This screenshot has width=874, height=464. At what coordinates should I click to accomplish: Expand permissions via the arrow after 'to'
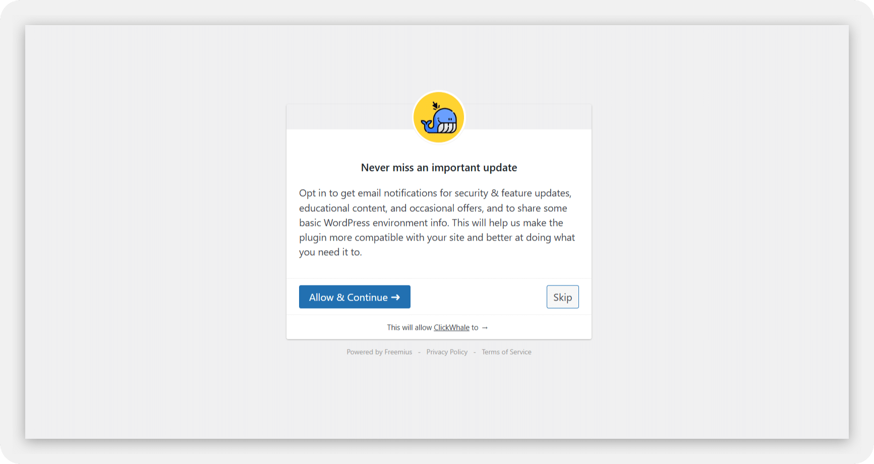[x=485, y=328]
